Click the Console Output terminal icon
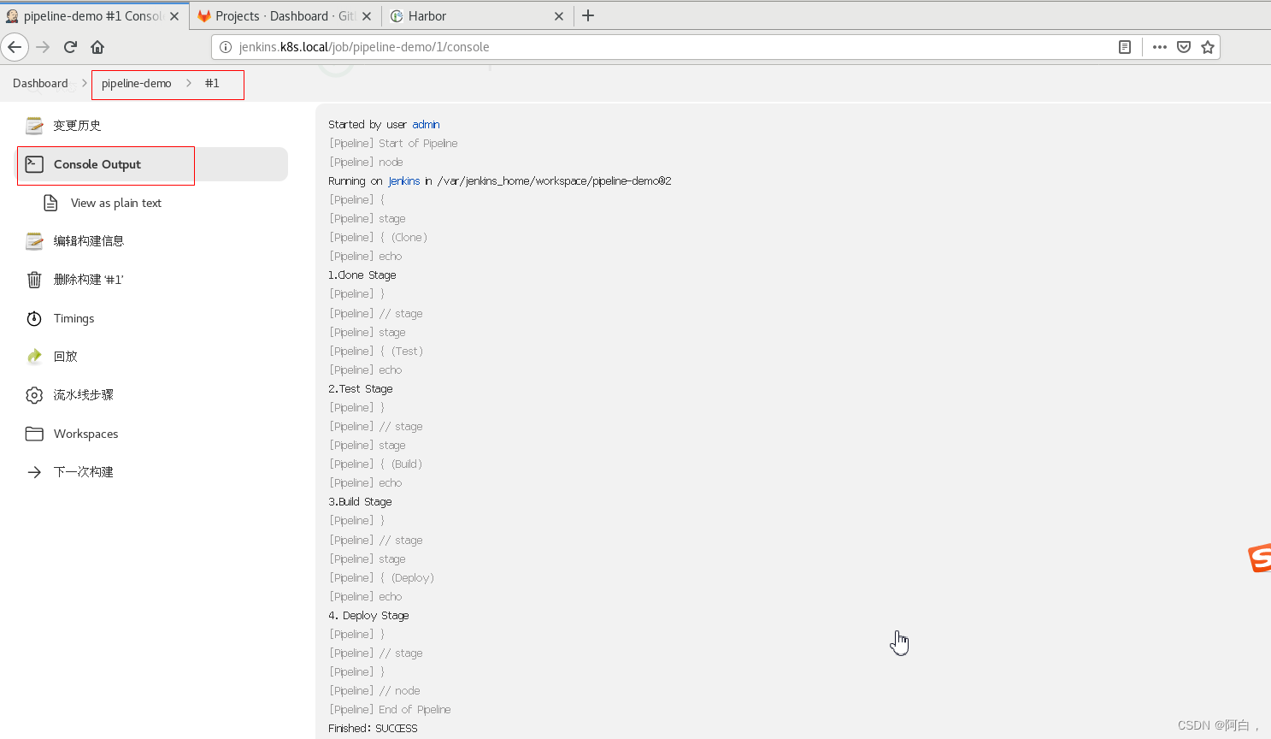 pos(34,164)
